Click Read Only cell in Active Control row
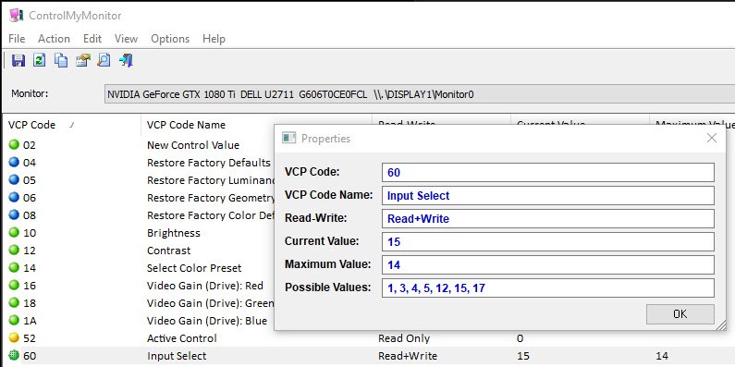The height and width of the screenshot is (367, 735). click(x=404, y=338)
